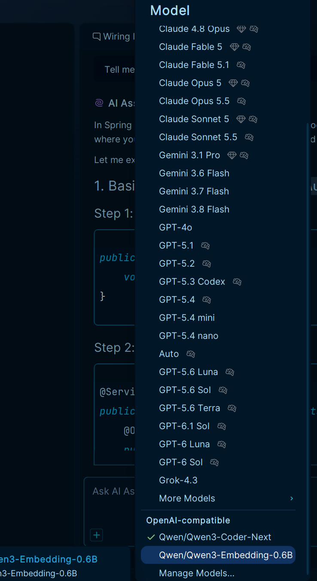Expand More Models chevron arrow
Screen dimensions: 317x581
(292, 498)
